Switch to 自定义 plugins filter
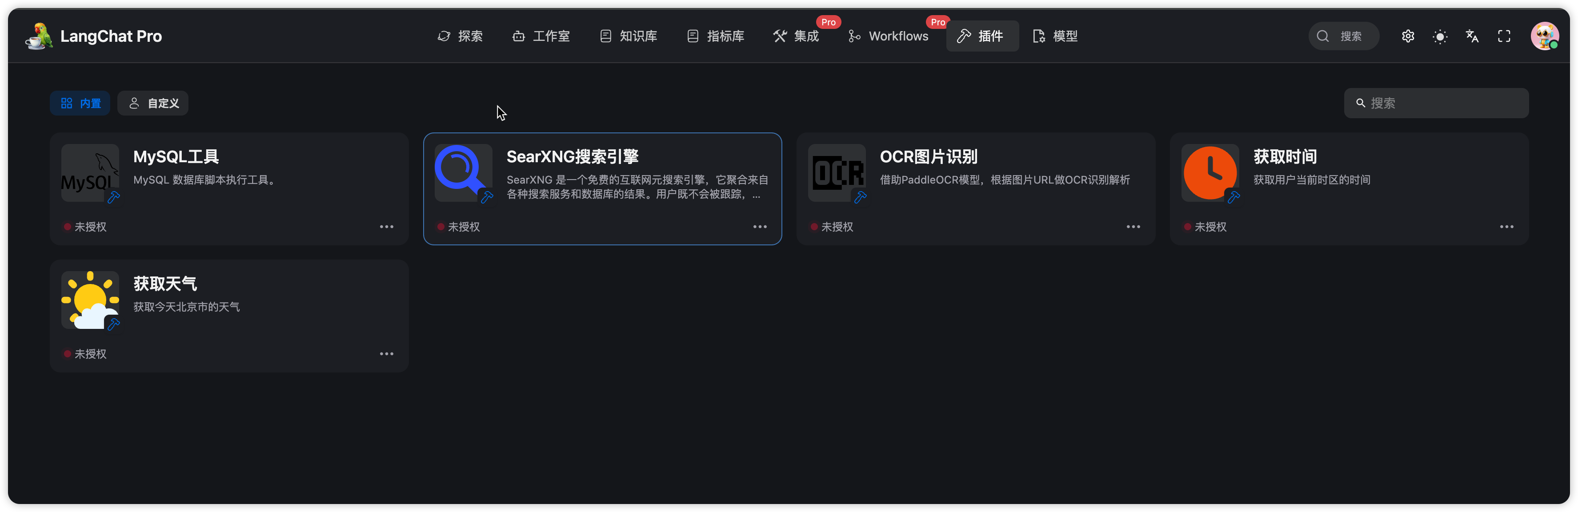This screenshot has width=1578, height=512. tap(153, 103)
